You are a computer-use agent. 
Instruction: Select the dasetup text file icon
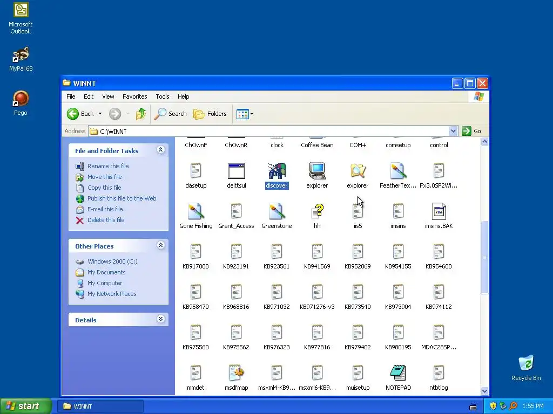pos(195,171)
